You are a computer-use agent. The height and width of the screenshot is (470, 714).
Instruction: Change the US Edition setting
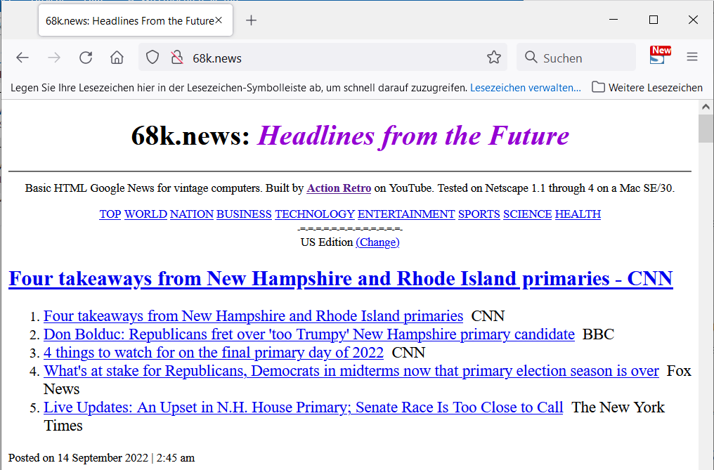coord(377,242)
